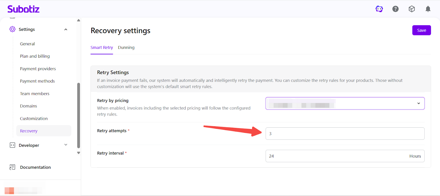Click the Retry attempts input field
Image resolution: width=440 pixels, height=196 pixels.
[x=345, y=134]
